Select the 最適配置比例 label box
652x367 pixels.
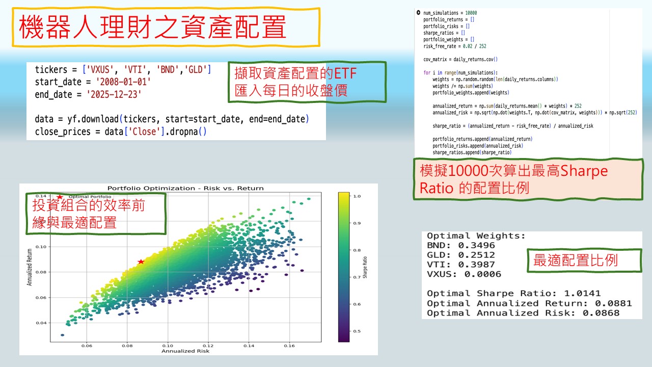tap(575, 260)
